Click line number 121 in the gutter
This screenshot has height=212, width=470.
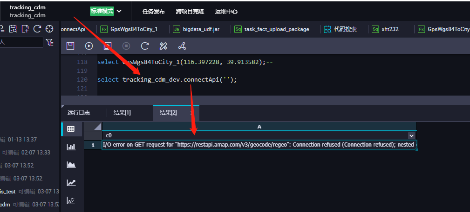(82, 89)
